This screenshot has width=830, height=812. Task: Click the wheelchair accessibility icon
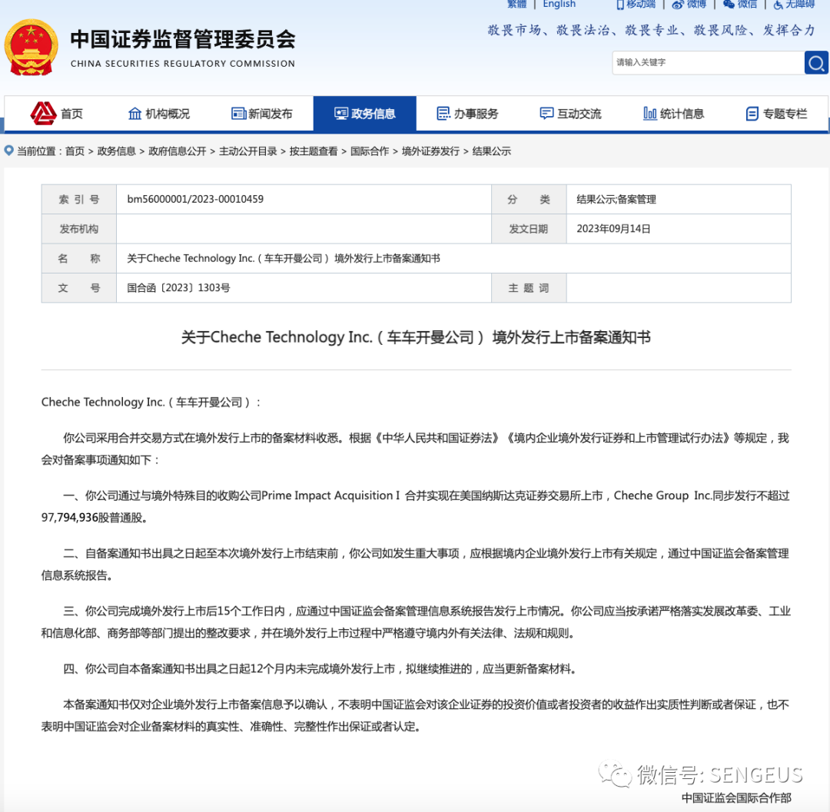778,5
